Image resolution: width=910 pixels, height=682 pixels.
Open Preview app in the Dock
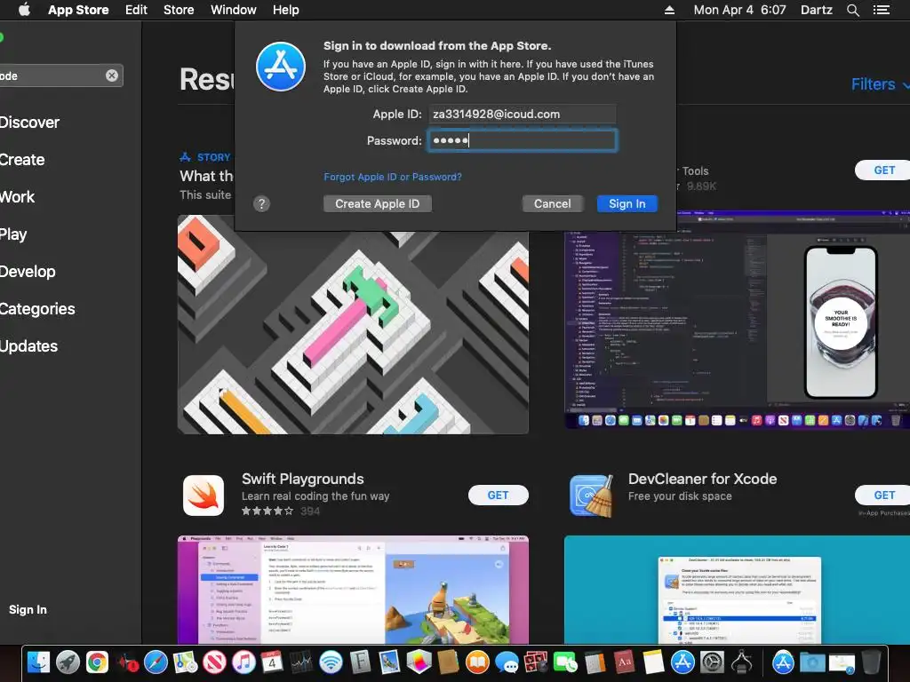click(389, 662)
